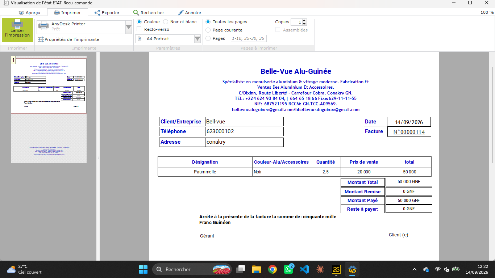Viewport: 495px width, 278px height.
Task: Click the Lancer l'impression printer button
Action: coord(17,30)
